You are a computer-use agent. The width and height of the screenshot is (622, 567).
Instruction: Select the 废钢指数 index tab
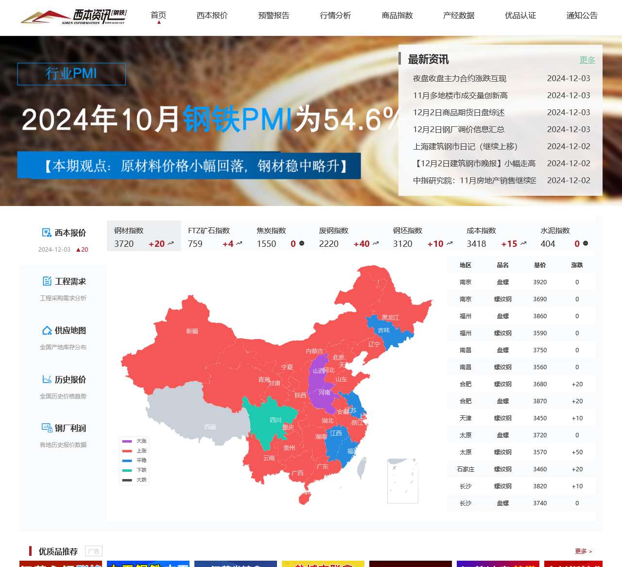[349, 236]
